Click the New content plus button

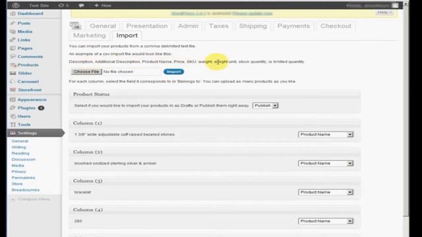103,5
